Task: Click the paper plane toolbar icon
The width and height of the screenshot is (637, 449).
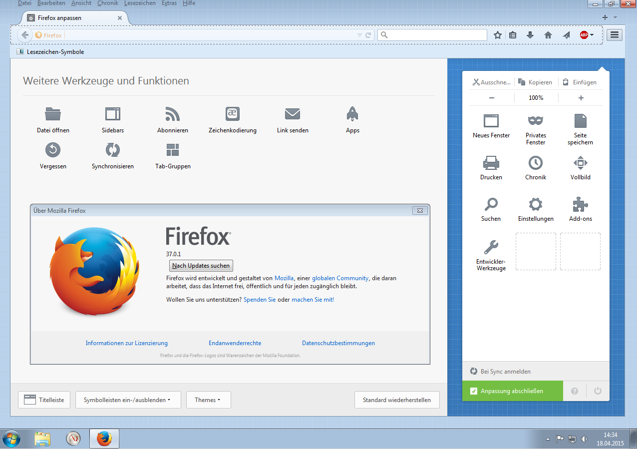Action: pyautogui.click(x=566, y=35)
